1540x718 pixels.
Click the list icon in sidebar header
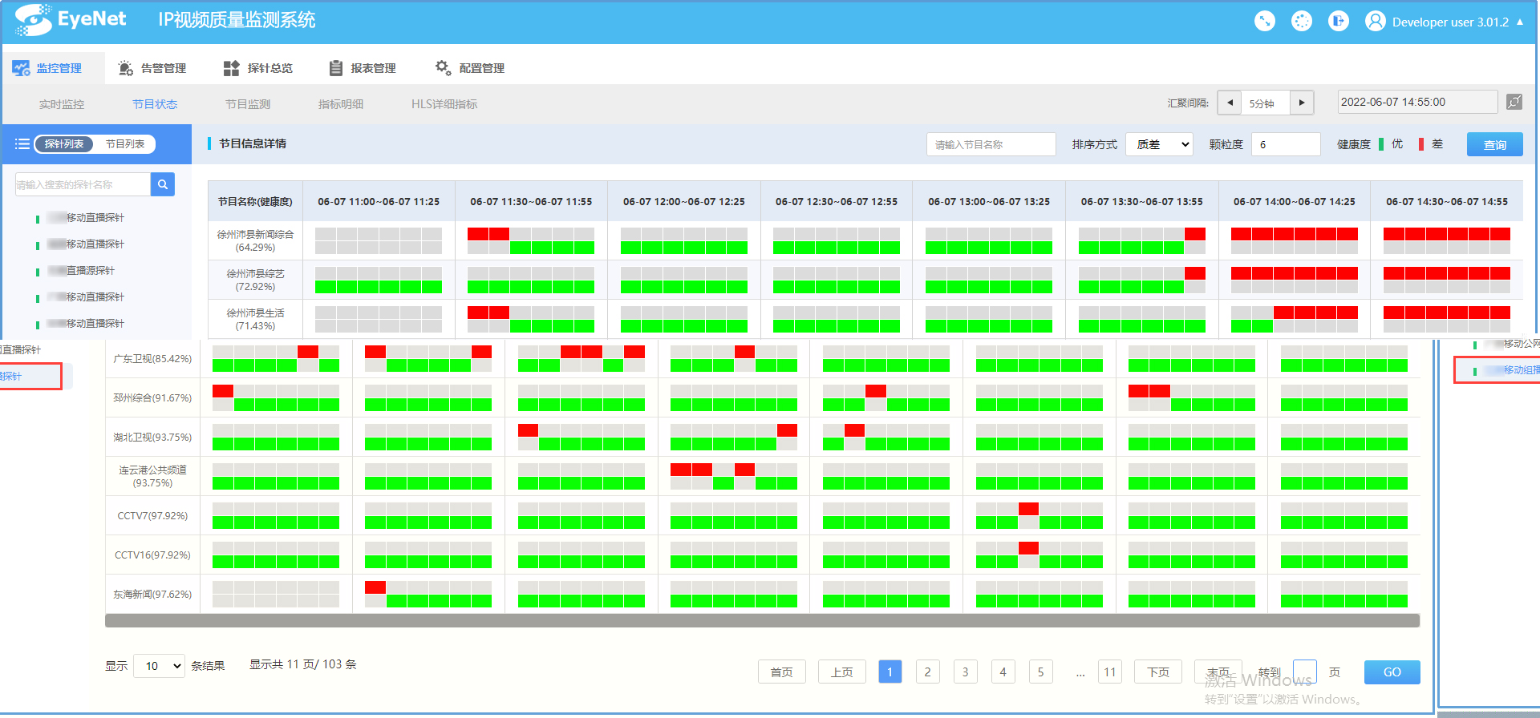tap(22, 143)
